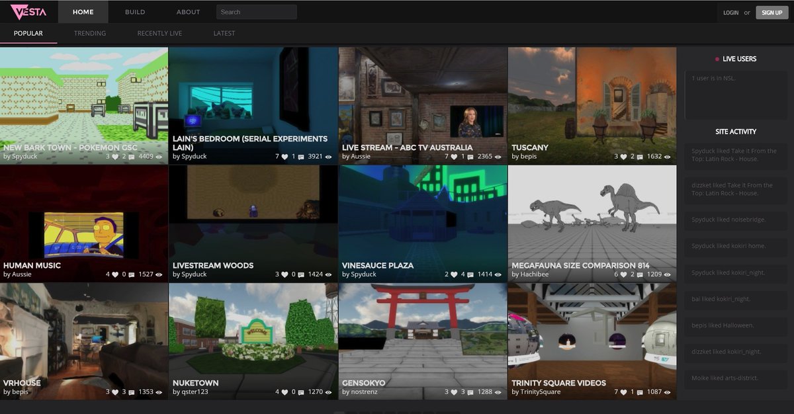The image size is (794, 414).
Task: Click the Sign Up button
Action: [x=772, y=13]
